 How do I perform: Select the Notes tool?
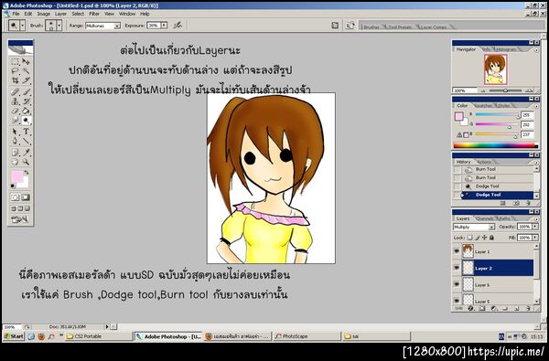click(x=15, y=153)
